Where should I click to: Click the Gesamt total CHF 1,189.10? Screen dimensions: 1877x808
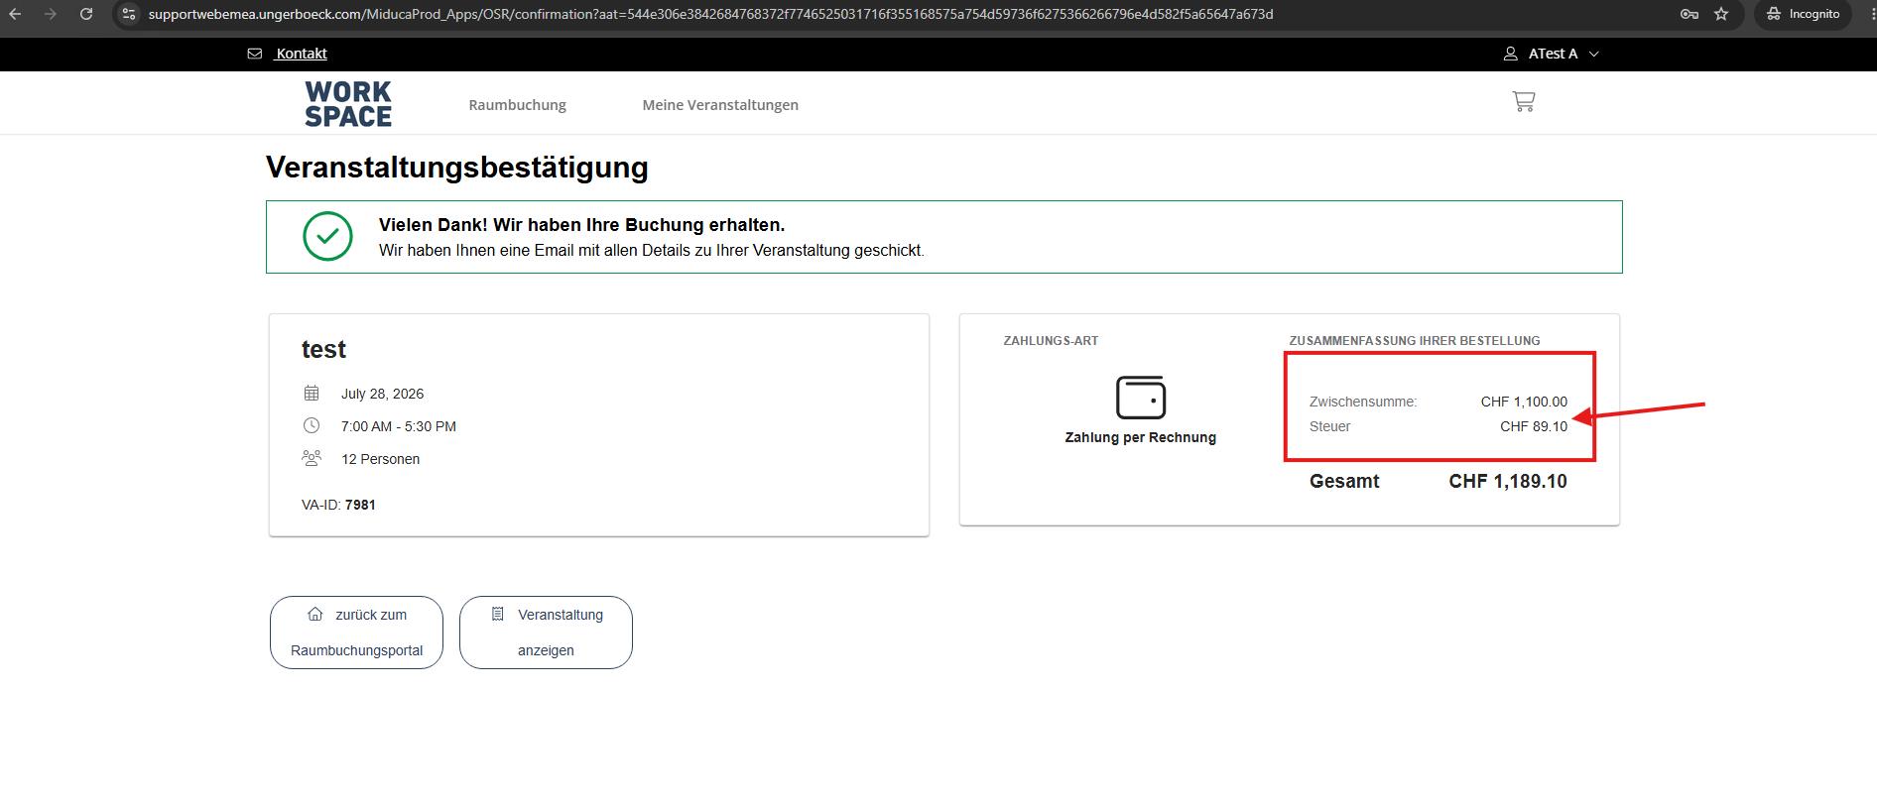[1508, 481]
